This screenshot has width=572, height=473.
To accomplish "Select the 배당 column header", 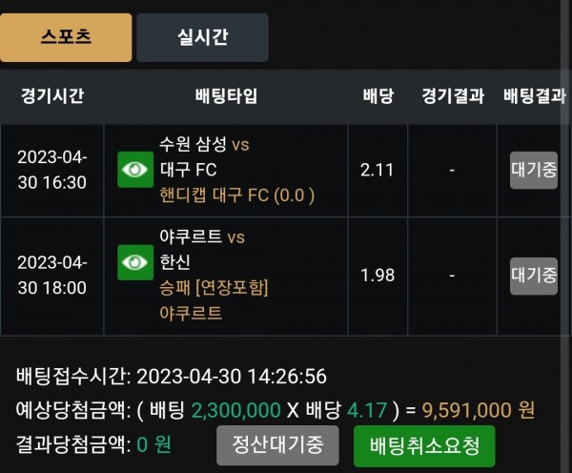I will pos(378,96).
